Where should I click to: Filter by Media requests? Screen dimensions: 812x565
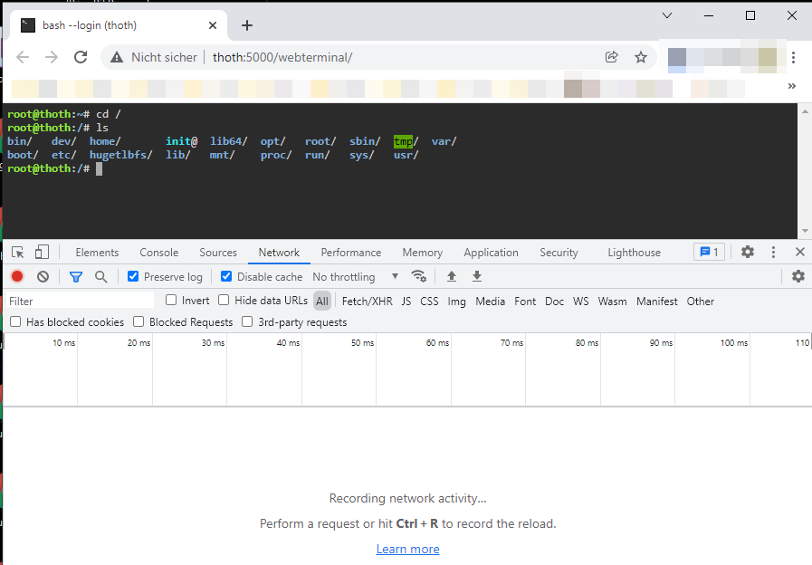pos(490,301)
